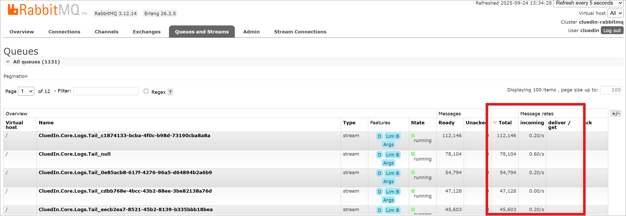The image size is (626, 216).
Task: Switch to the Exchanges tab
Action: (x=147, y=32)
